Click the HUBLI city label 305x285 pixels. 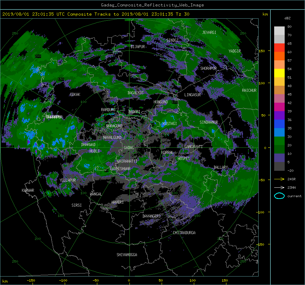95,151
